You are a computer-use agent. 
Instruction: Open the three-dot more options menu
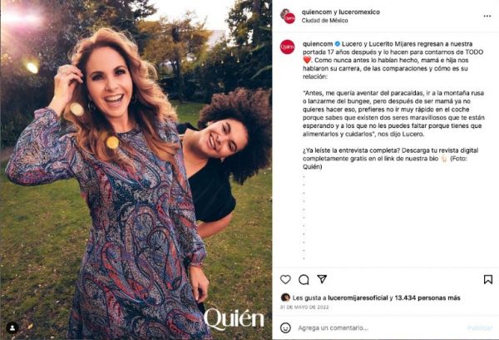pos(487,17)
